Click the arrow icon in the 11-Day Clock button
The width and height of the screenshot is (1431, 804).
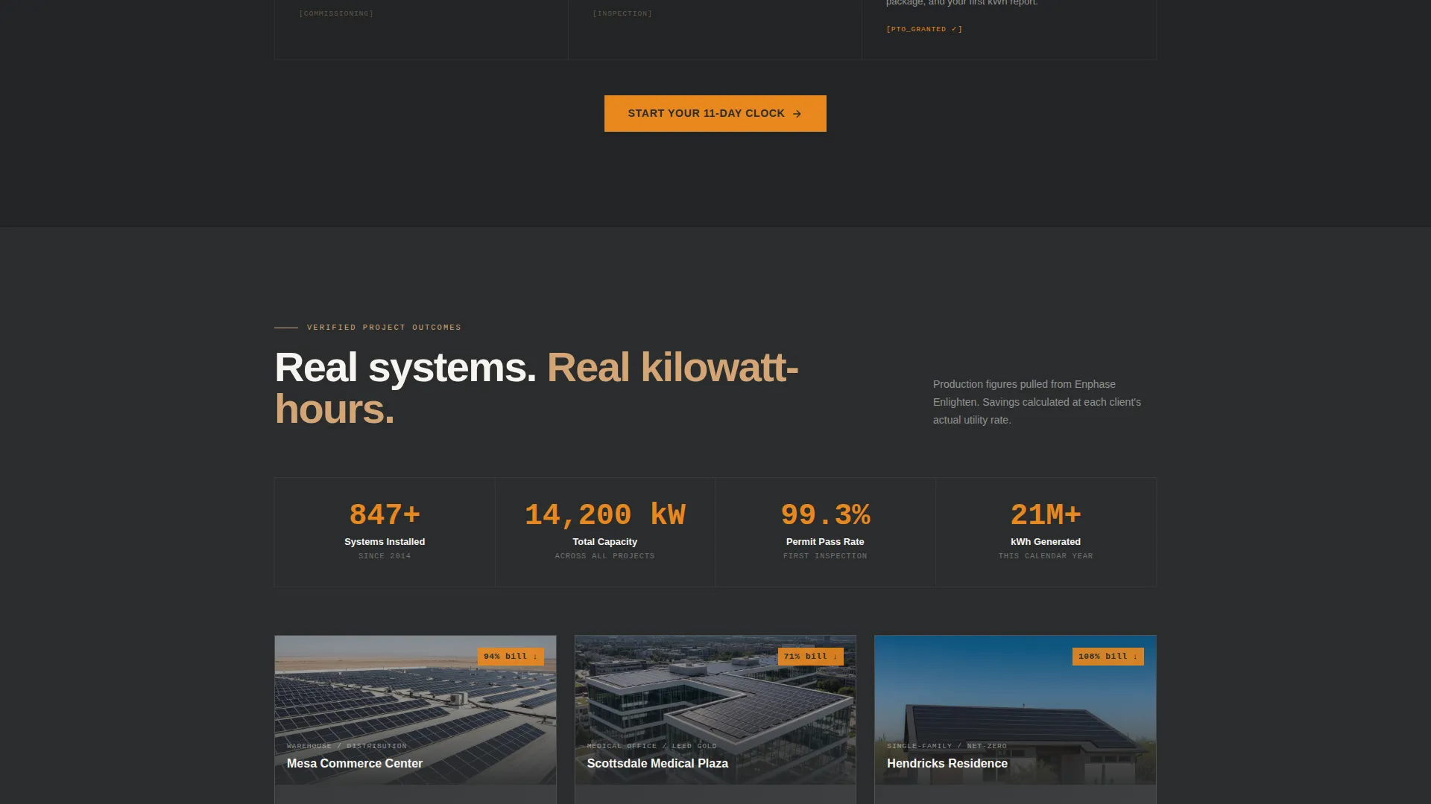coord(797,114)
